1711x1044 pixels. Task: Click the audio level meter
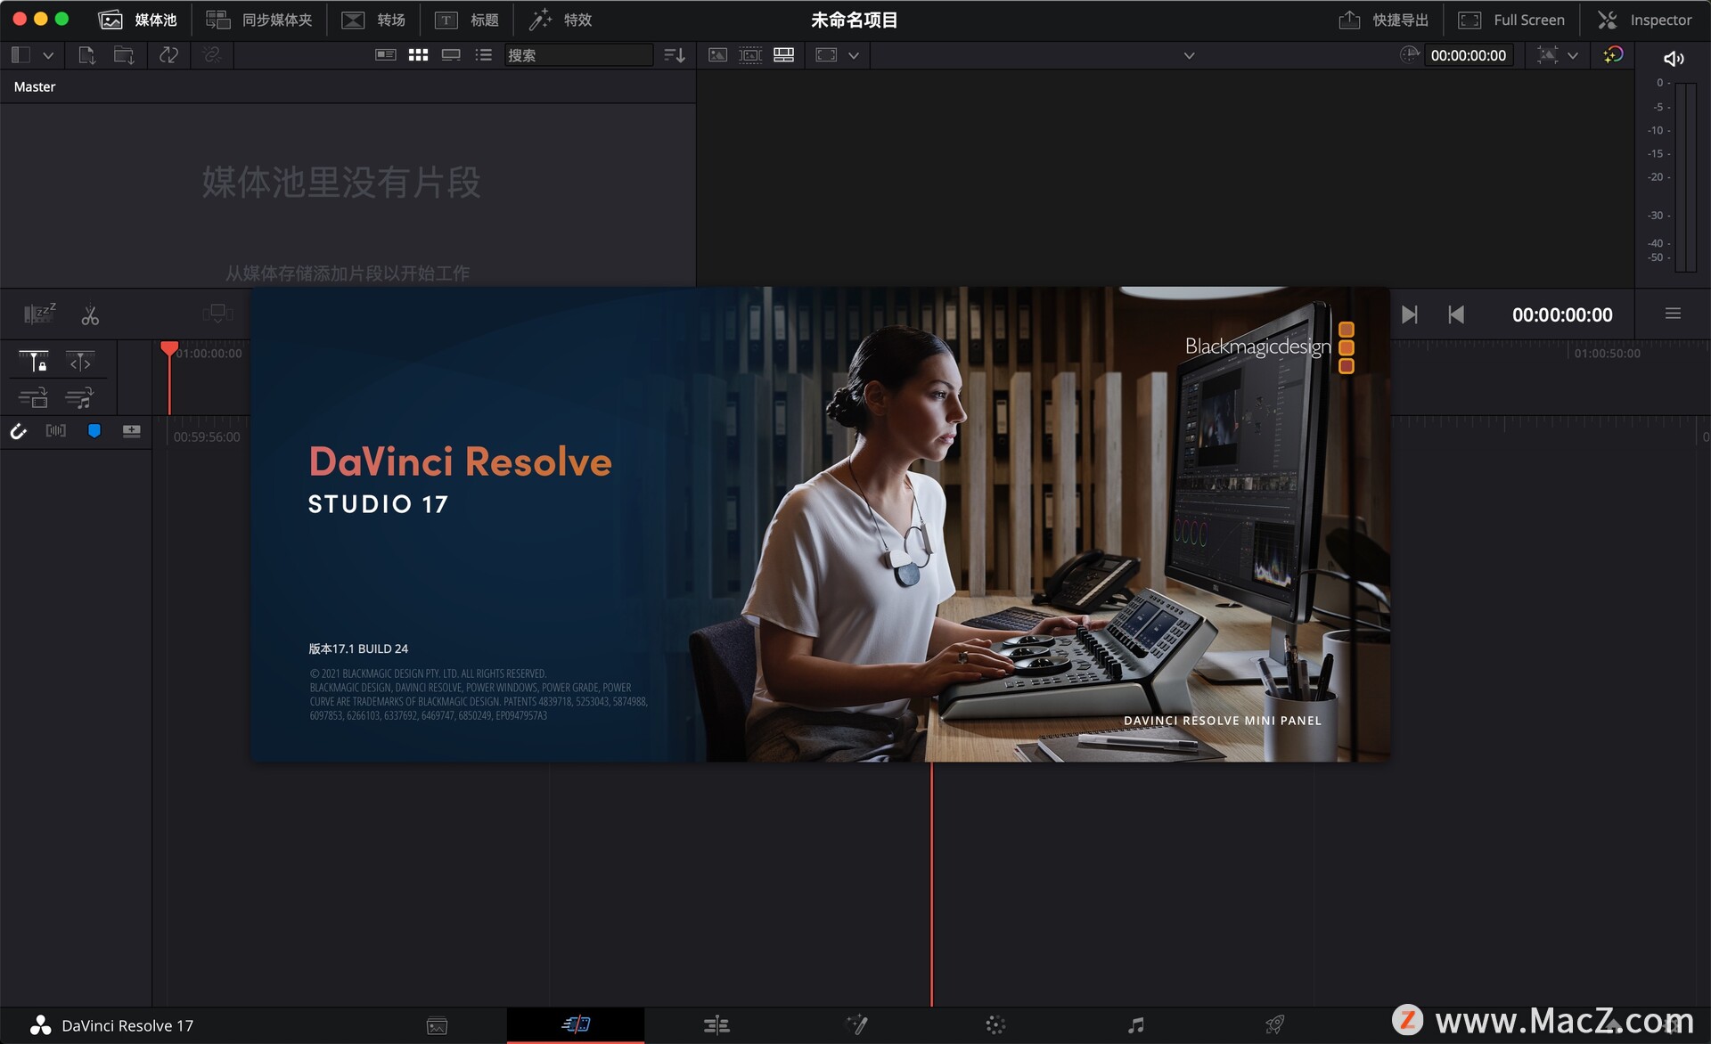click(x=1685, y=176)
